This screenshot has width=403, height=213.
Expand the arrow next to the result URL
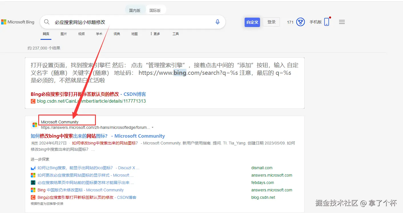(153, 127)
